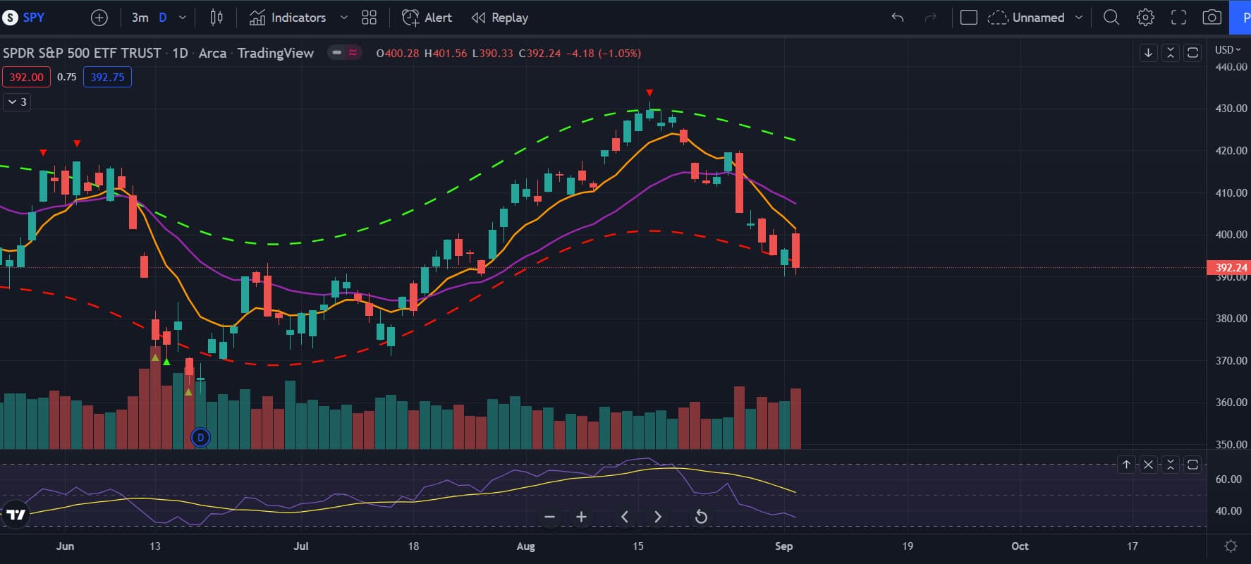Click the Sep label on time axis
This screenshot has width=1251, height=564.
pos(783,546)
